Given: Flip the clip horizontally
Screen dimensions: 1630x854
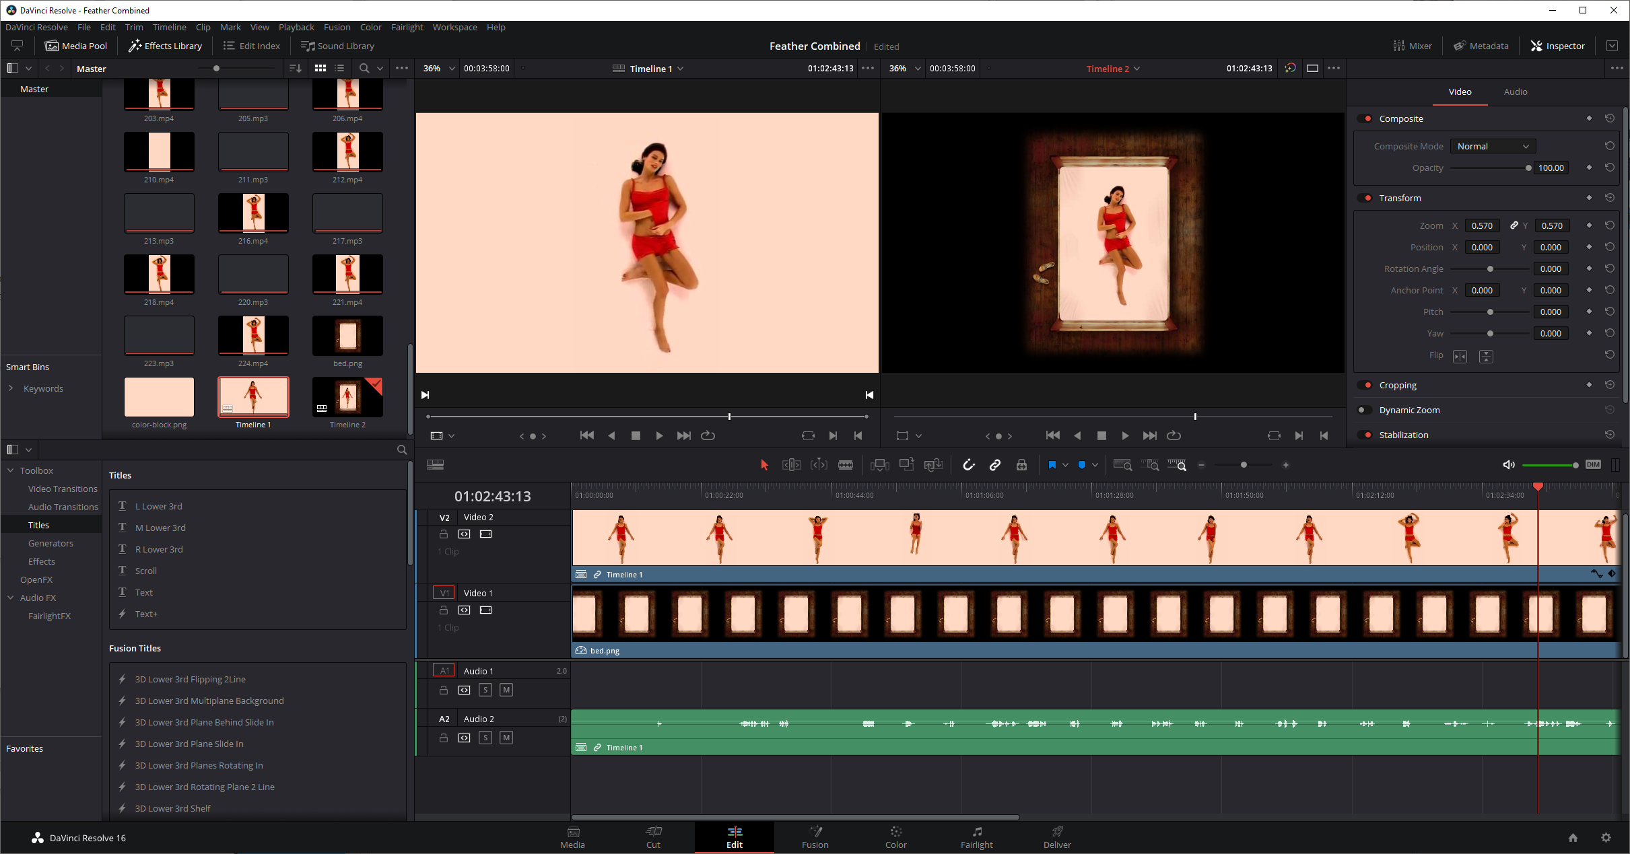Looking at the screenshot, I should coord(1460,356).
